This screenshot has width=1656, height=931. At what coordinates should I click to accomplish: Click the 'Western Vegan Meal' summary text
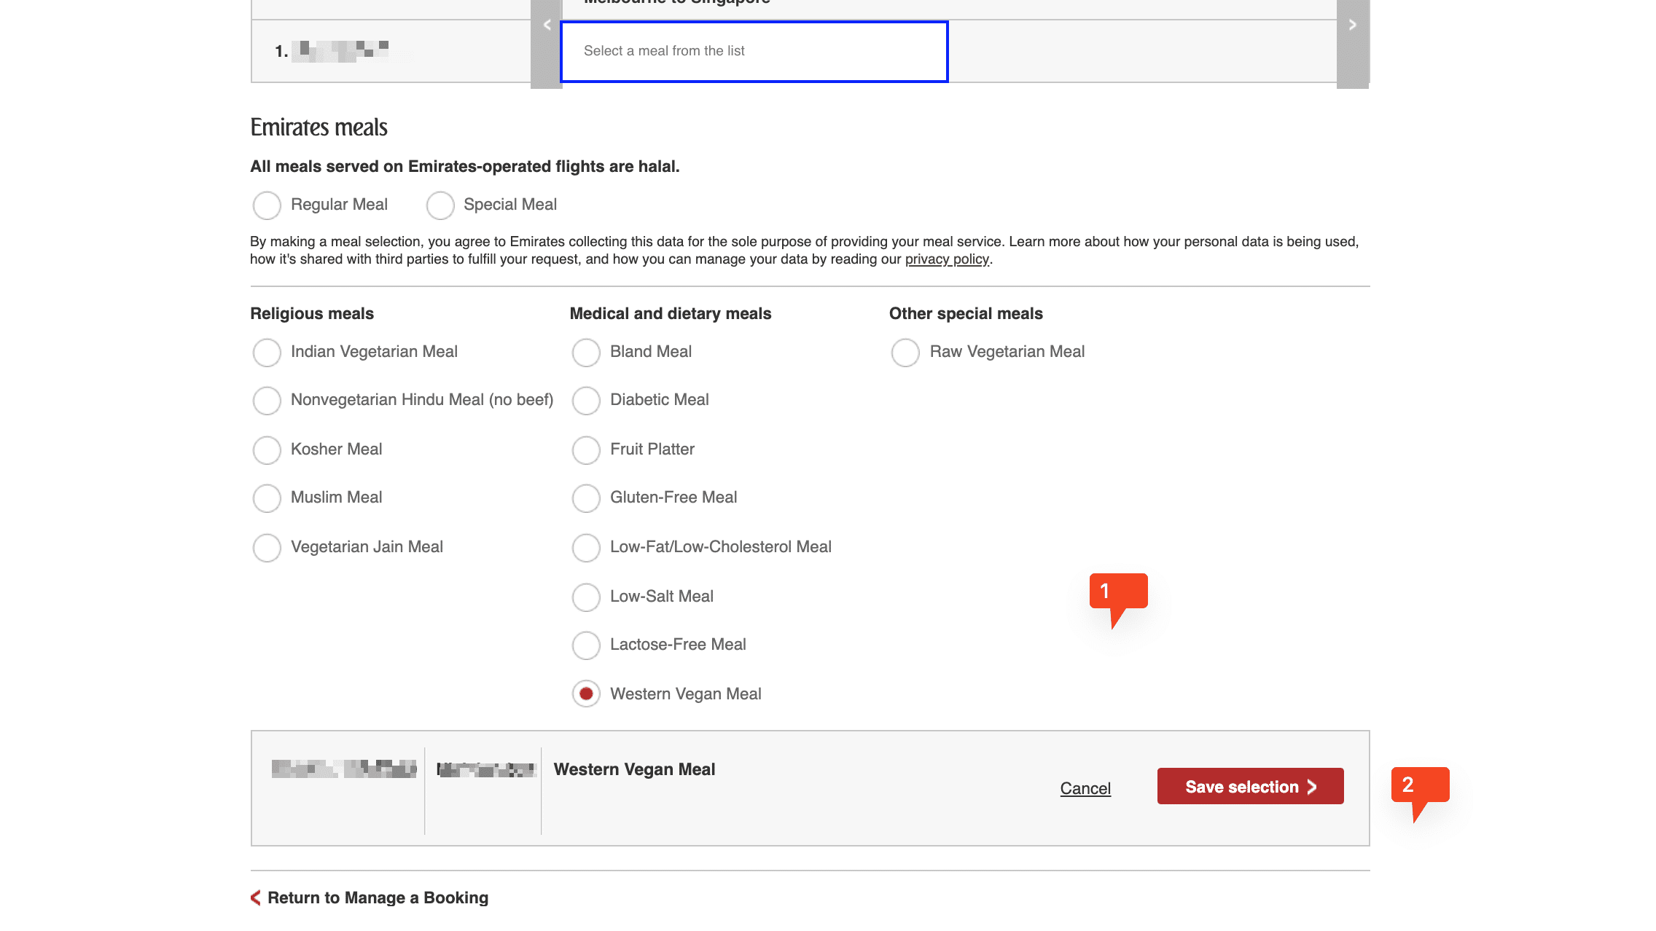pos(634,769)
